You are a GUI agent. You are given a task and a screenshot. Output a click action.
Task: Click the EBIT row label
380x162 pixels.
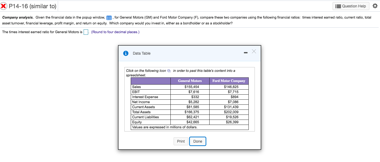(x=136, y=92)
